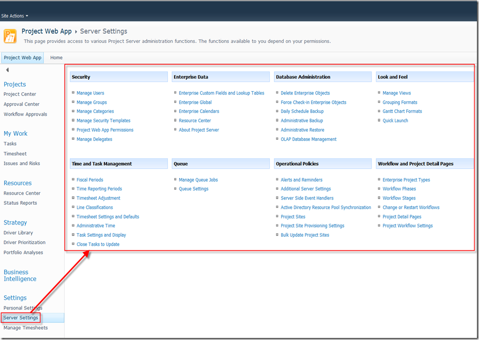
Task: Open Manage Views under Look and Feel
Action: 396,93
